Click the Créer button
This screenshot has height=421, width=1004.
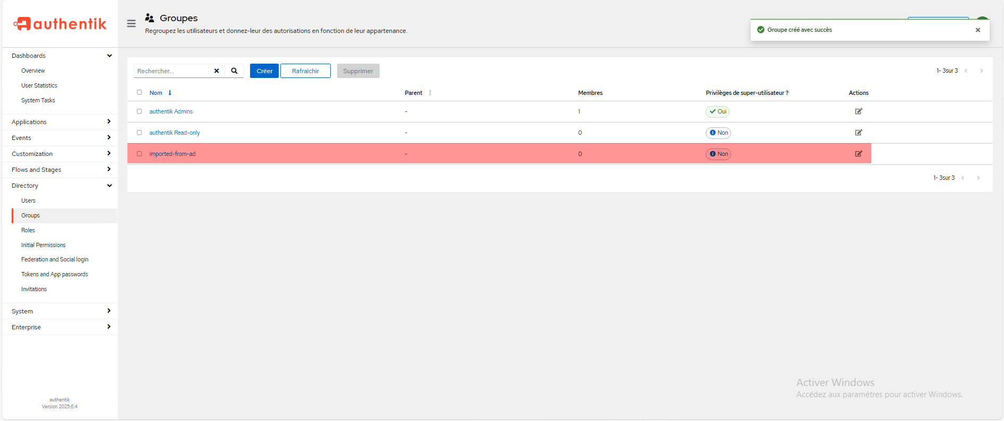264,71
